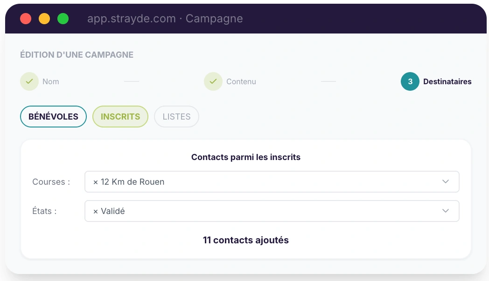Click step 3 Destinataires circle icon
489x281 pixels.
410,81
